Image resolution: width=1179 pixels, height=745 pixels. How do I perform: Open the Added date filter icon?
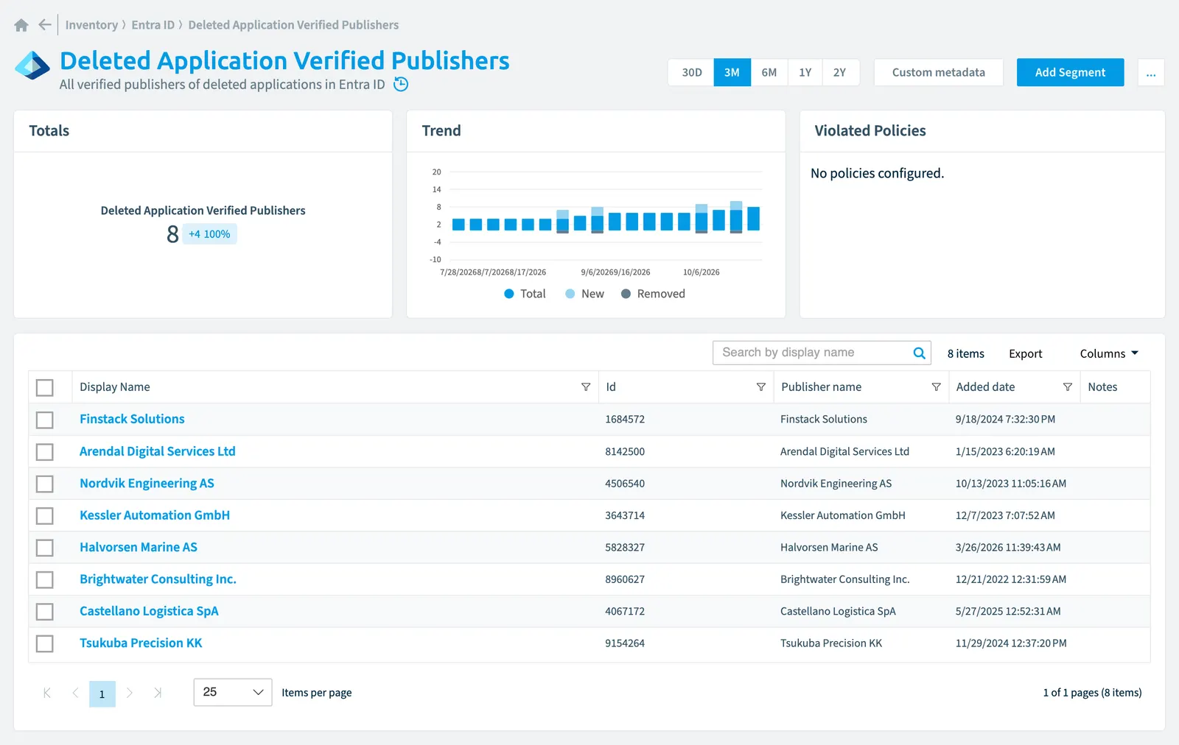click(1067, 386)
